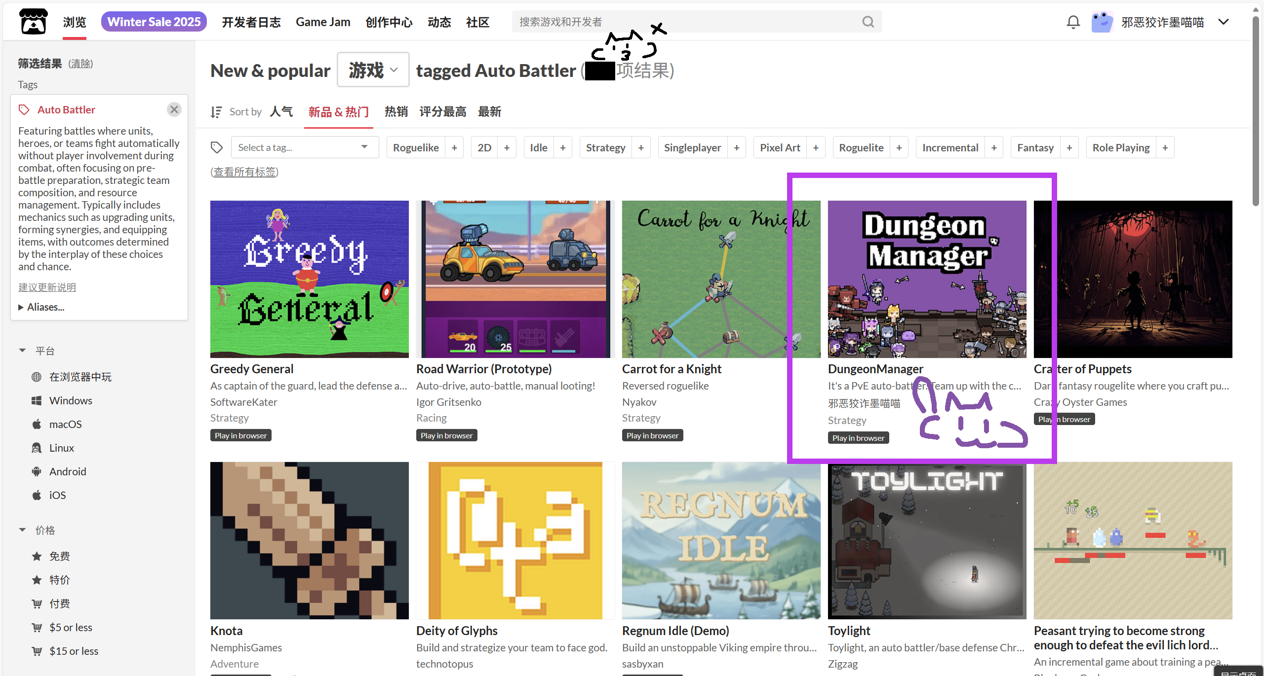This screenshot has width=1264, height=676.
Task: Remove the Auto Battler tag filter
Action: (174, 109)
